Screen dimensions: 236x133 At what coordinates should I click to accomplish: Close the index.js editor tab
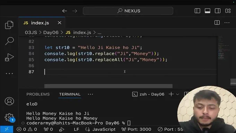click(59, 23)
